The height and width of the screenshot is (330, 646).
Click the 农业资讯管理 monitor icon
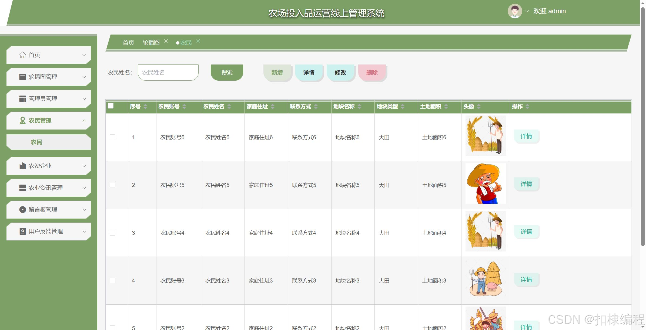pos(23,188)
